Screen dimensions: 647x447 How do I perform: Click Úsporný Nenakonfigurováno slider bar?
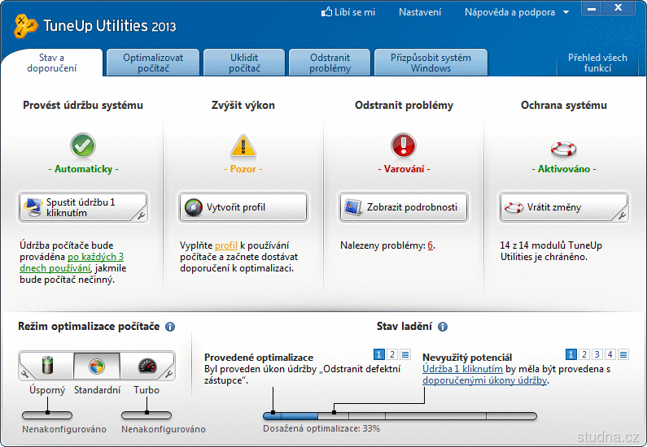coord(47,415)
